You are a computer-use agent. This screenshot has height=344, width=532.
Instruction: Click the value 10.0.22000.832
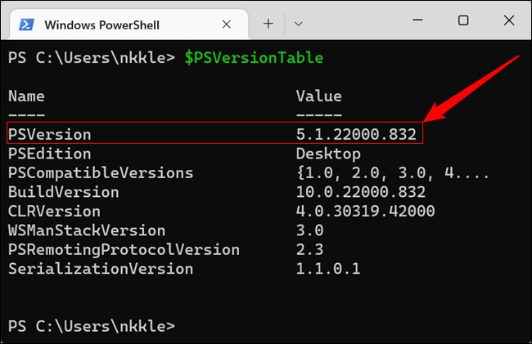tap(361, 192)
